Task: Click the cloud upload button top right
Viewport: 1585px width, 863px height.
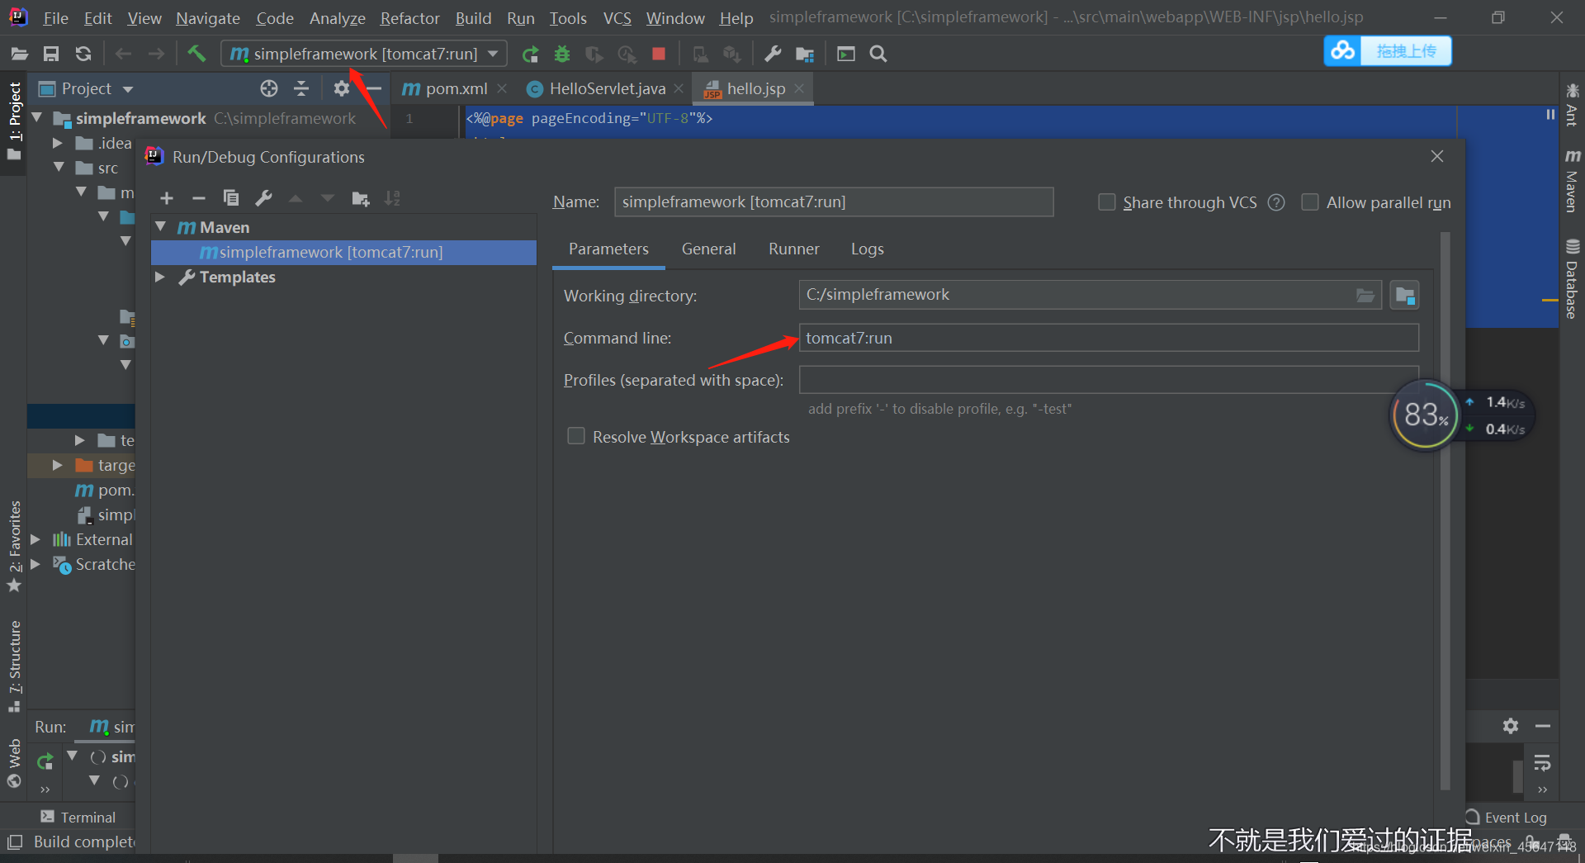Action: click(x=1387, y=51)
